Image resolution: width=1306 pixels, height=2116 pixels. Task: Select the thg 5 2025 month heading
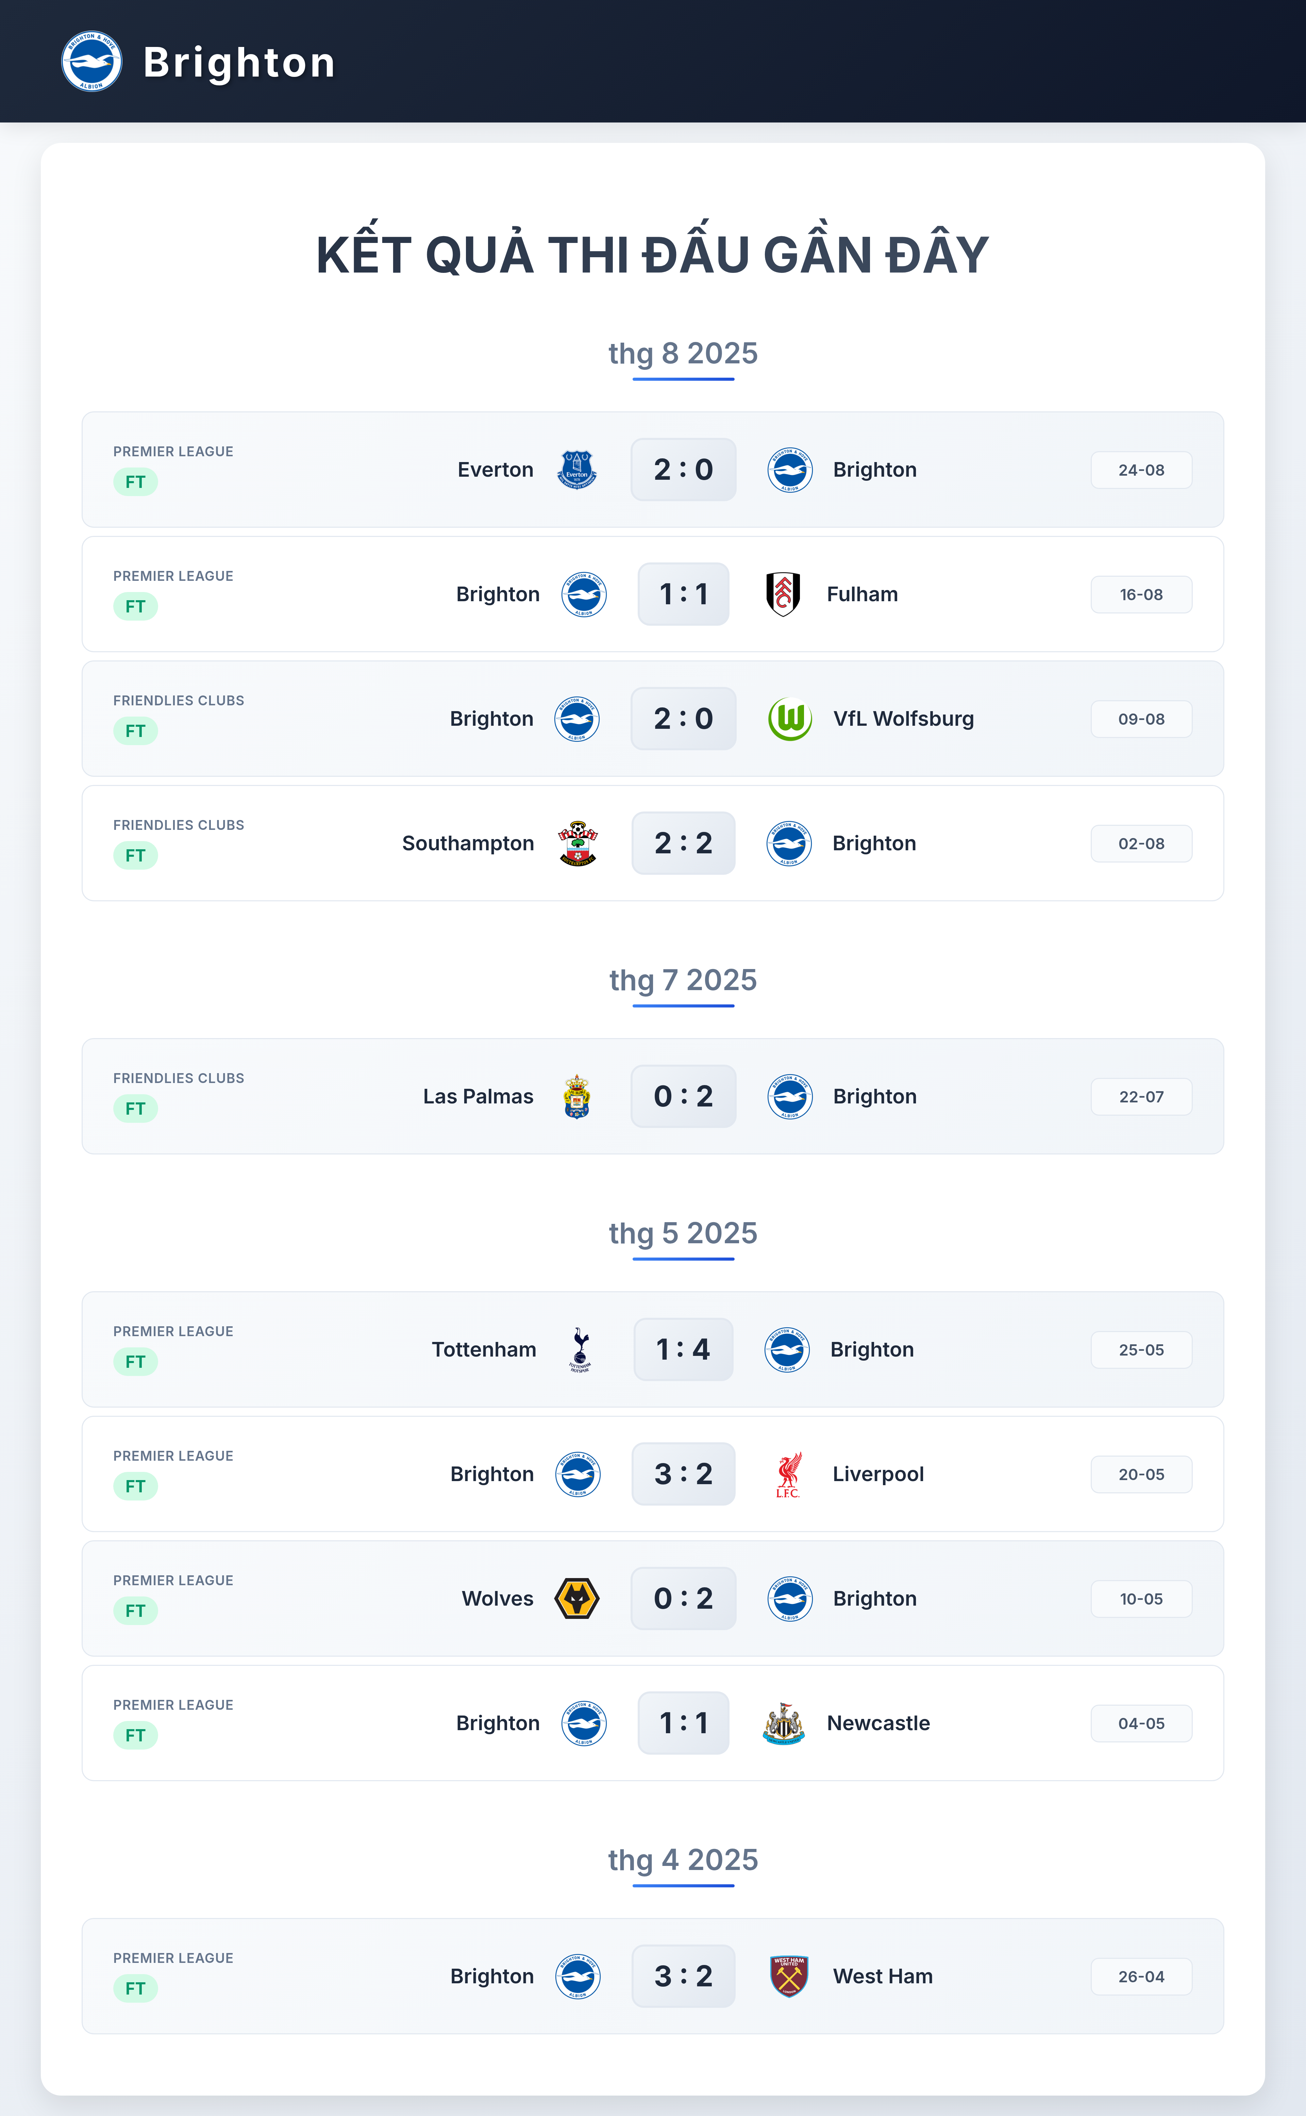point(683,1233)
